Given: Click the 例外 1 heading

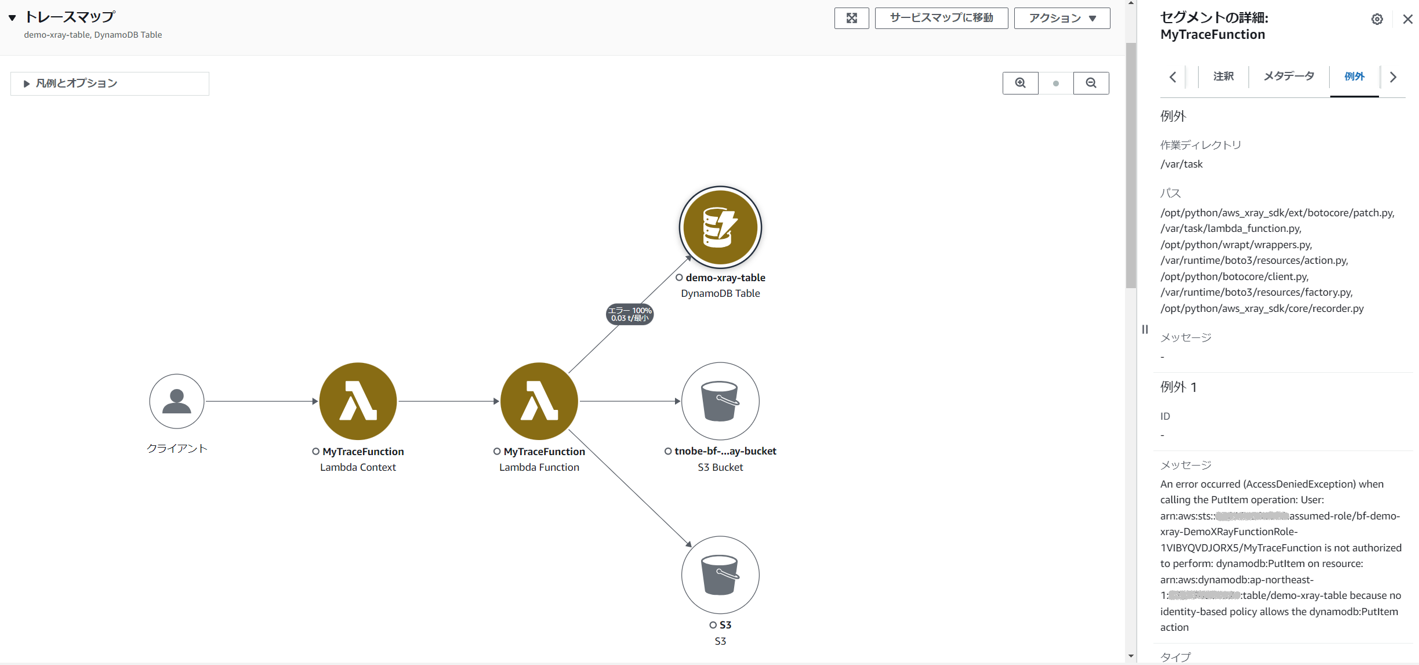Looking at the screenshot, I should point(1178,387).
